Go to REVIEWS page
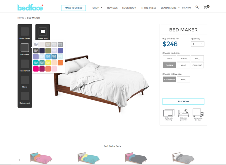The width and height of the screenshot is (226, 165). point(112,8)
